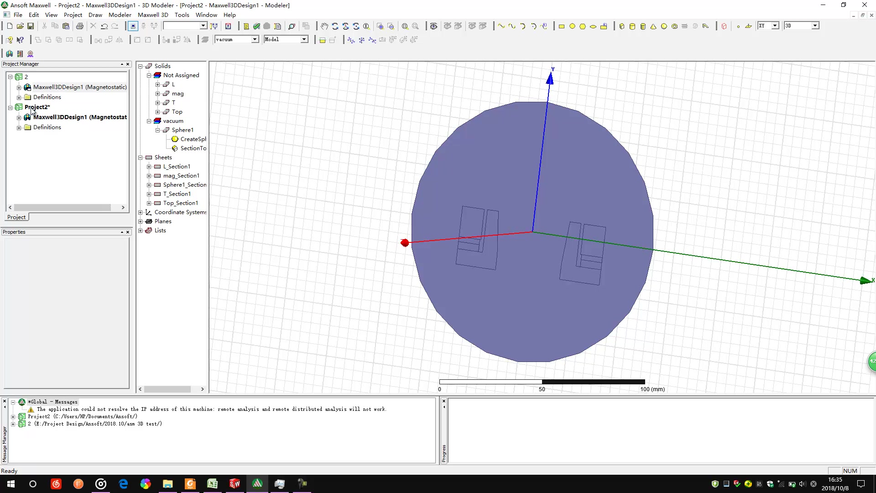Image resolution: width=876 pixels, height=493 pixels.
Task: Select the Project tab in Project Manager
Action: [x=16, y=217]
